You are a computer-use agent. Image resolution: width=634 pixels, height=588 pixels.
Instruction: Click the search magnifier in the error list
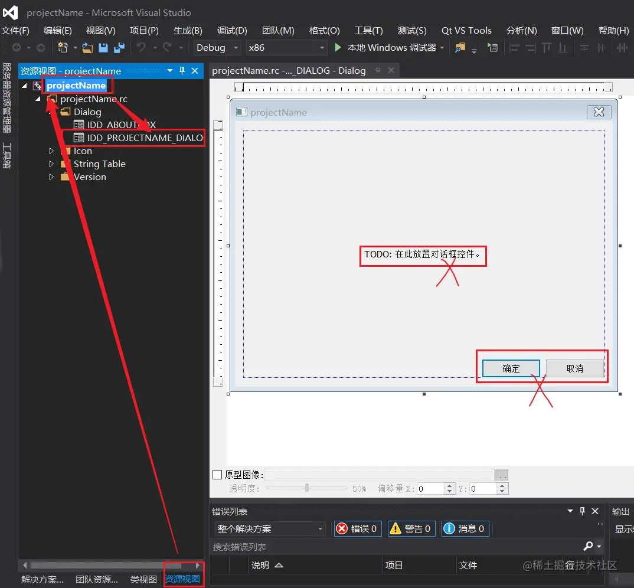pyautogui.click(x=589, y=546)
